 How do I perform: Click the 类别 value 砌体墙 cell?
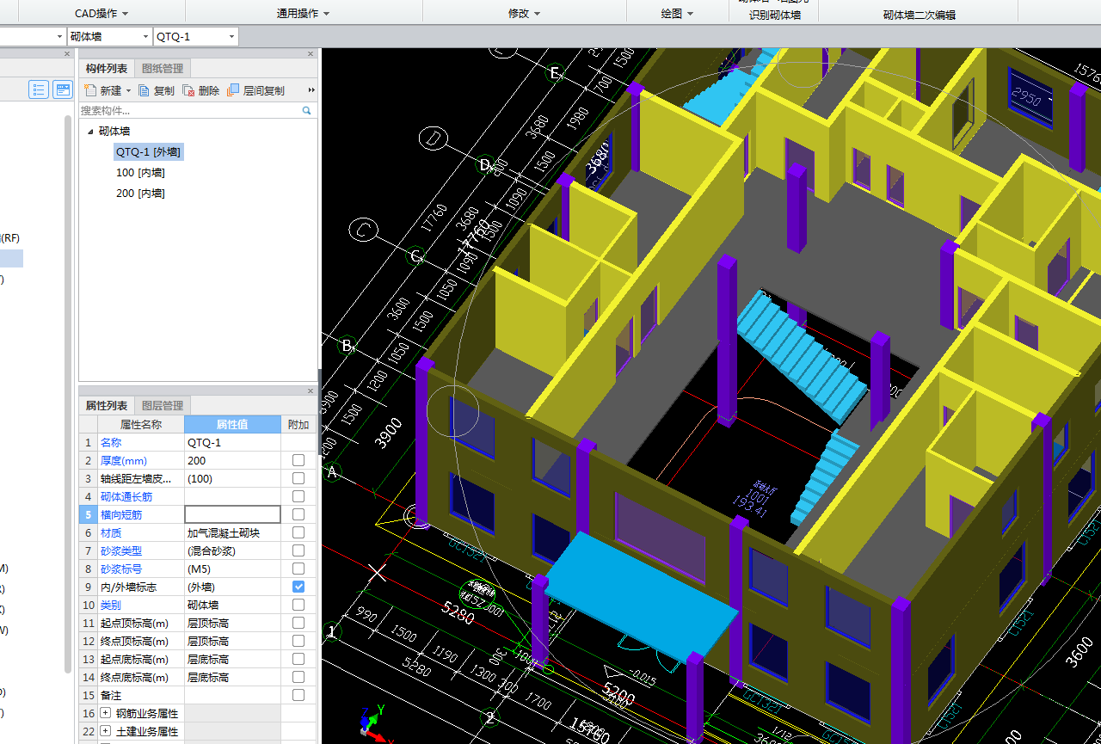tap(232, 605)
